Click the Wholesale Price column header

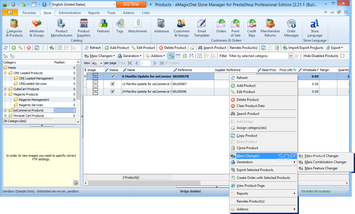coord(308,70)
